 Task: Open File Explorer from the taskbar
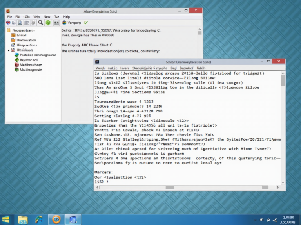(23, 220)
